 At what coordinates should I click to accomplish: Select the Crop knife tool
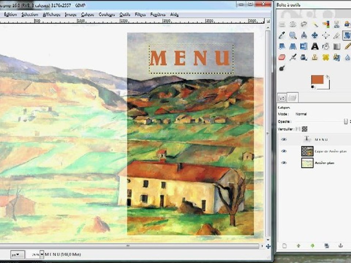337,35
